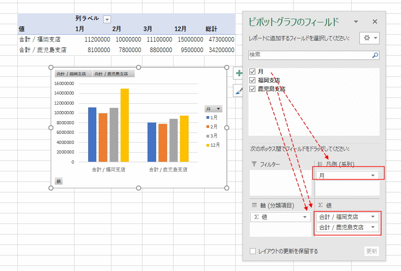The width and height of the screenshot is (401, 271).
Task: Select the yellow 12月 legend entry
Action: tap(213, 145)
